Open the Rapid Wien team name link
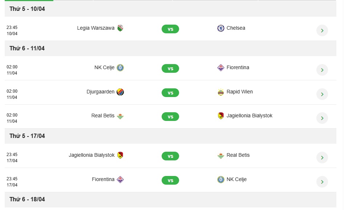344x210 pixels. coord(240,92)
